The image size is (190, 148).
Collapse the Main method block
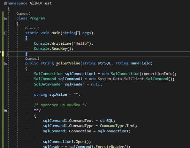point(6,33)
